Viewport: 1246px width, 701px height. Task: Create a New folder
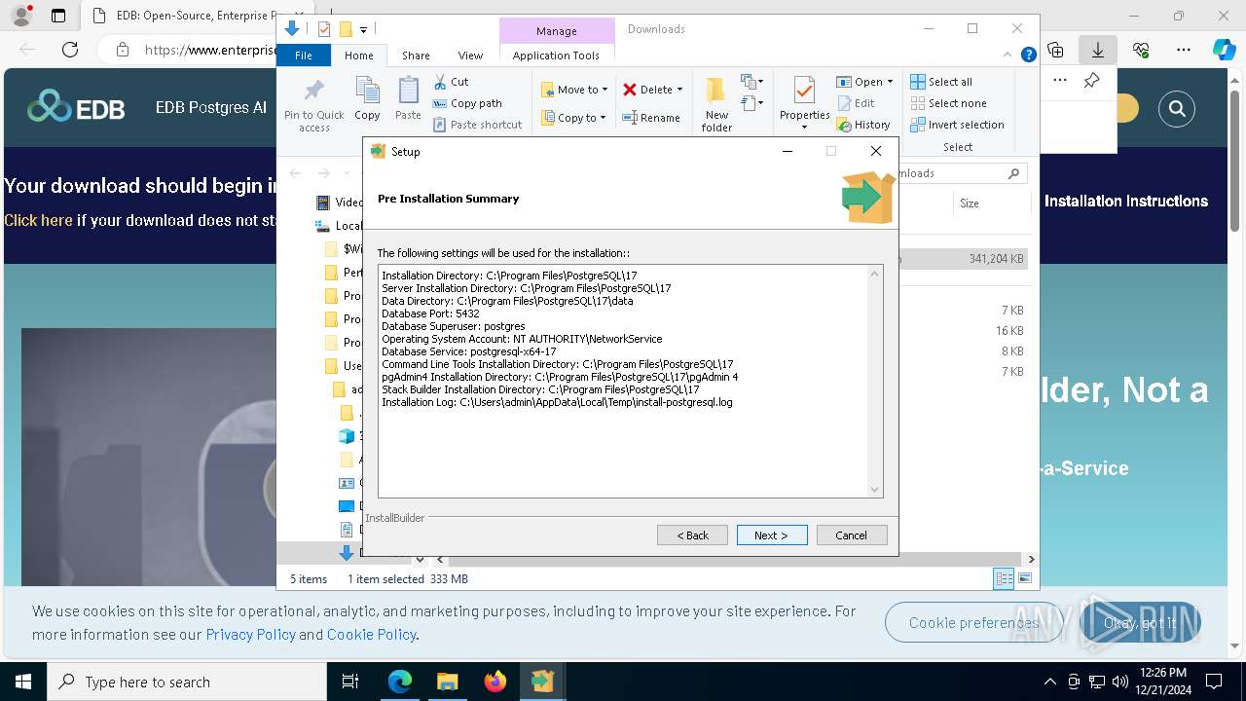tap(716, 104)
